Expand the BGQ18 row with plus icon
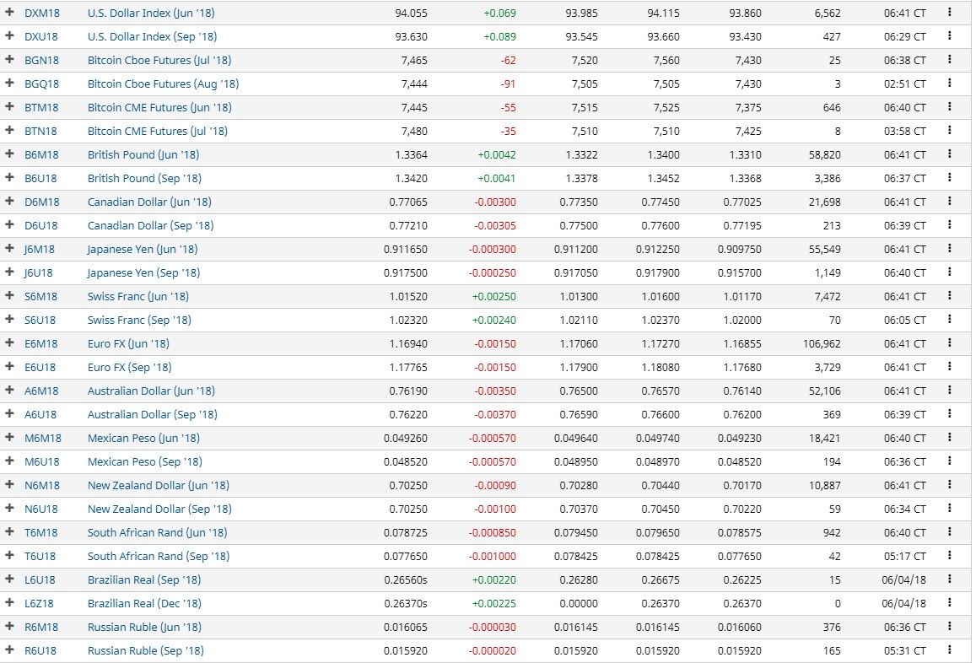The width and height of the screenshot is (976, 663). [9, 83]
